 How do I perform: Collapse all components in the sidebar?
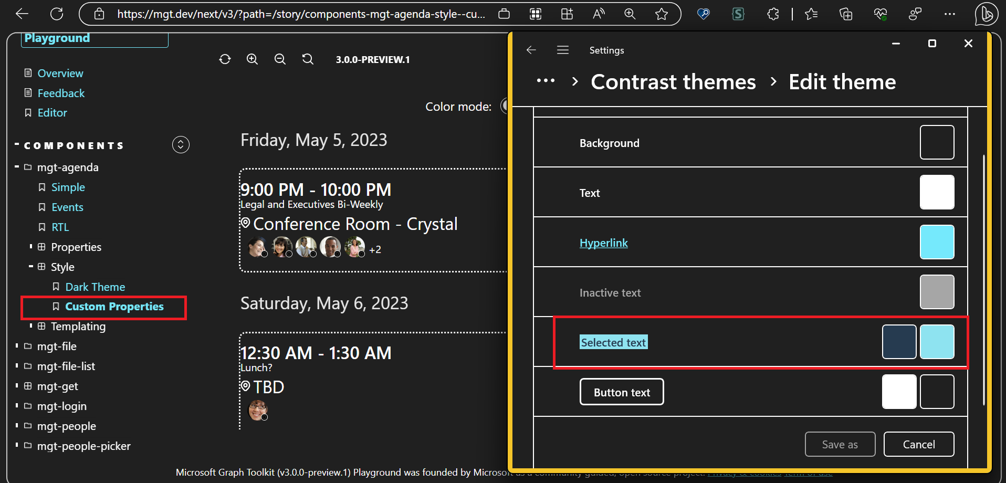[x=181, y=144]
